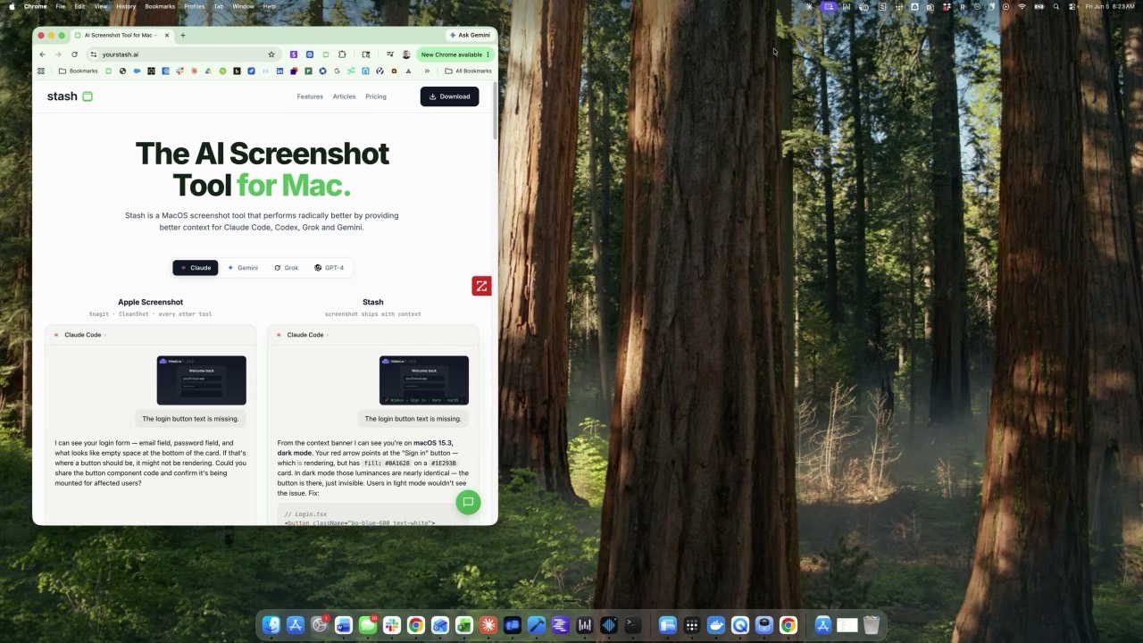Switch comparison to Claude
The image size is (1143, 643).
tap(196, 268)
